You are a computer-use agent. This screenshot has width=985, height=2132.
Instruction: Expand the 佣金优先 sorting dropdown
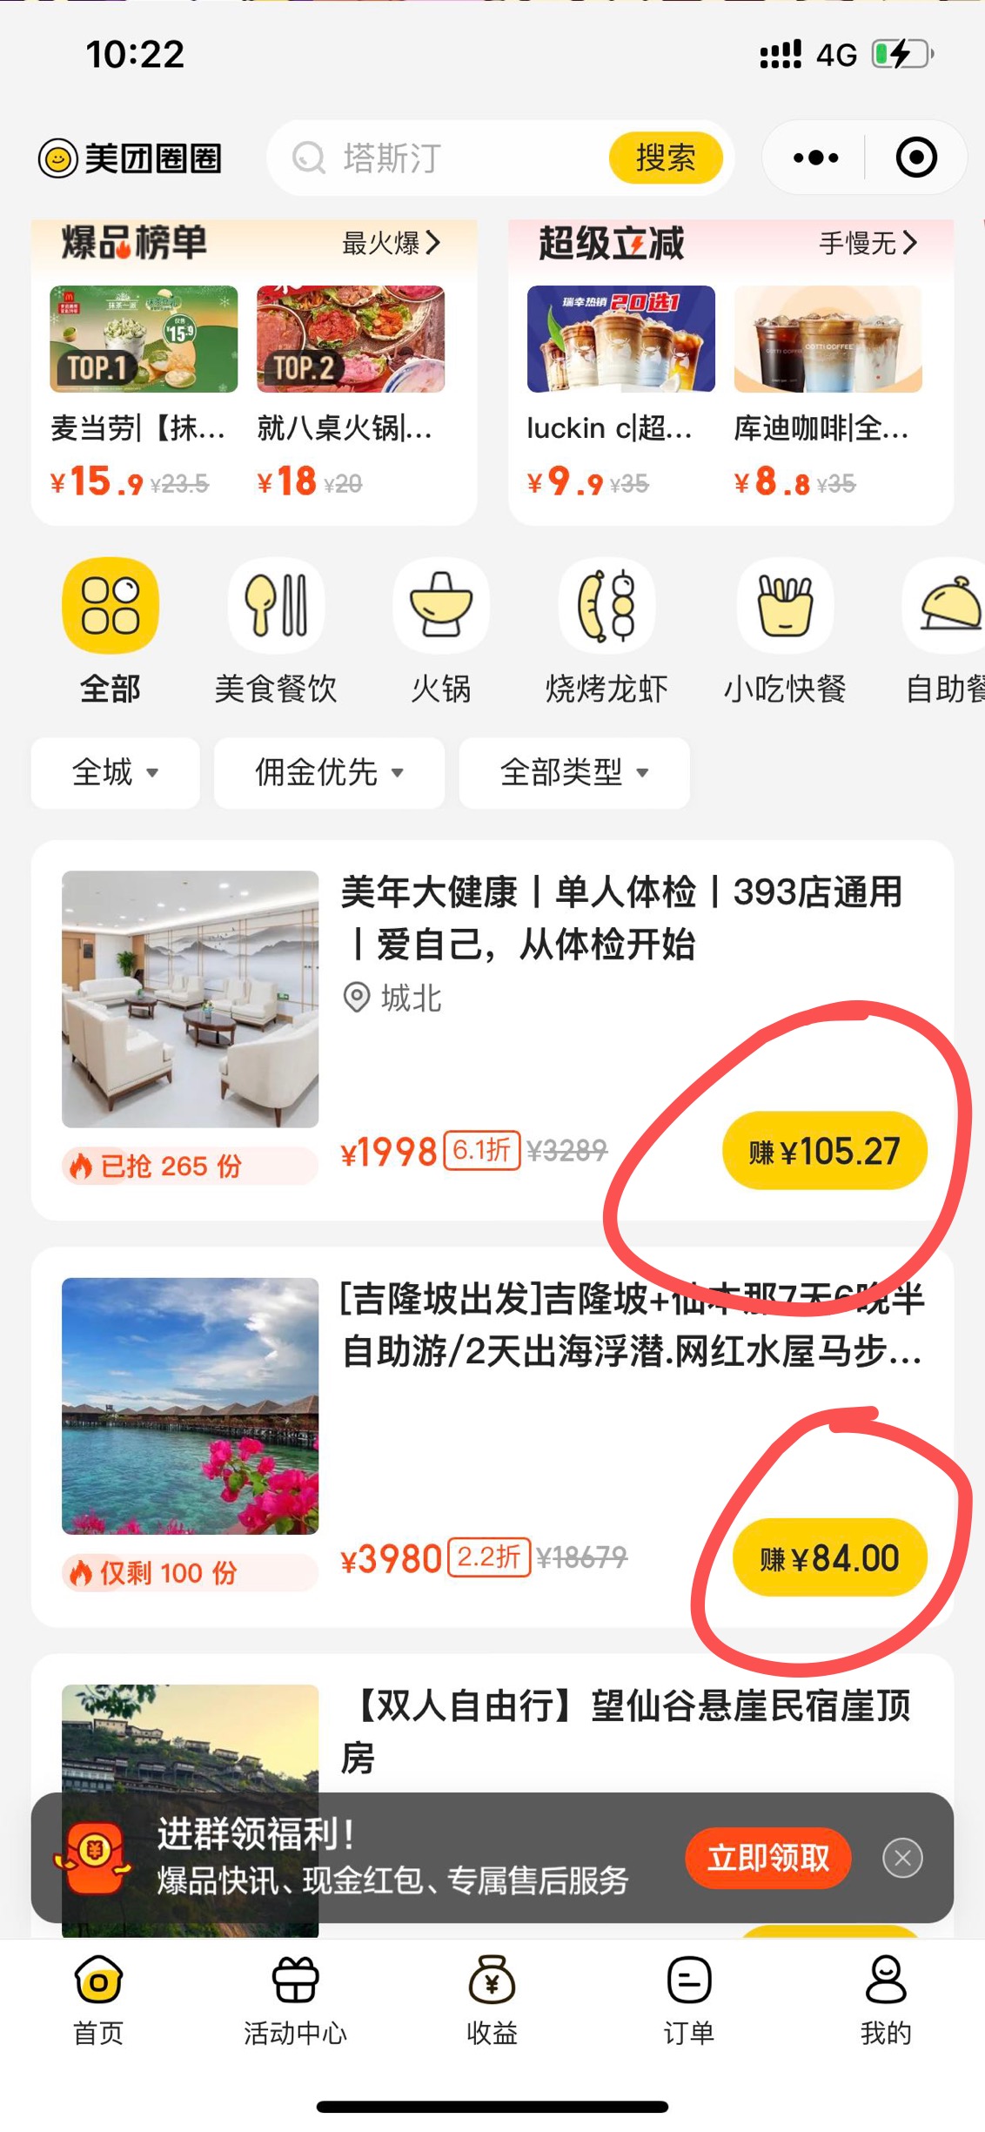click(330, 772)
